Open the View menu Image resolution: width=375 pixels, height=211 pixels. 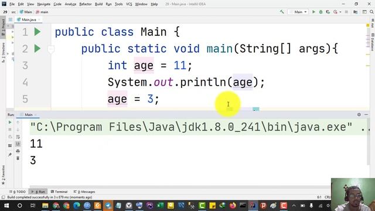pyautogui.click(x=30, y=4)
